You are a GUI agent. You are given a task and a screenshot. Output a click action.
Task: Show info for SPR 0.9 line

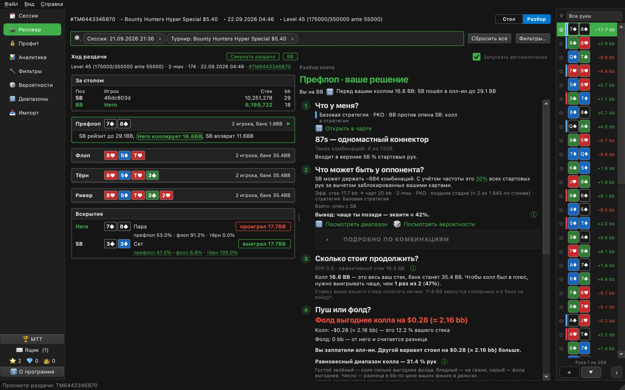click(x=413, y=268)
